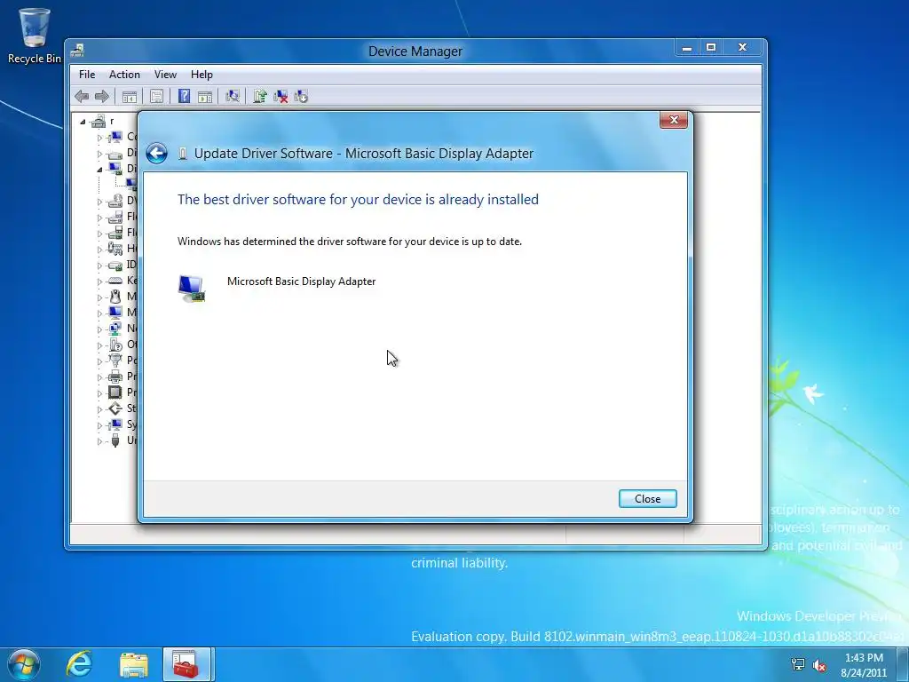Screen dimensions: 909x682
Task: Click Update Driver Software toolbar icon
Action: click(x=260, y=96)
